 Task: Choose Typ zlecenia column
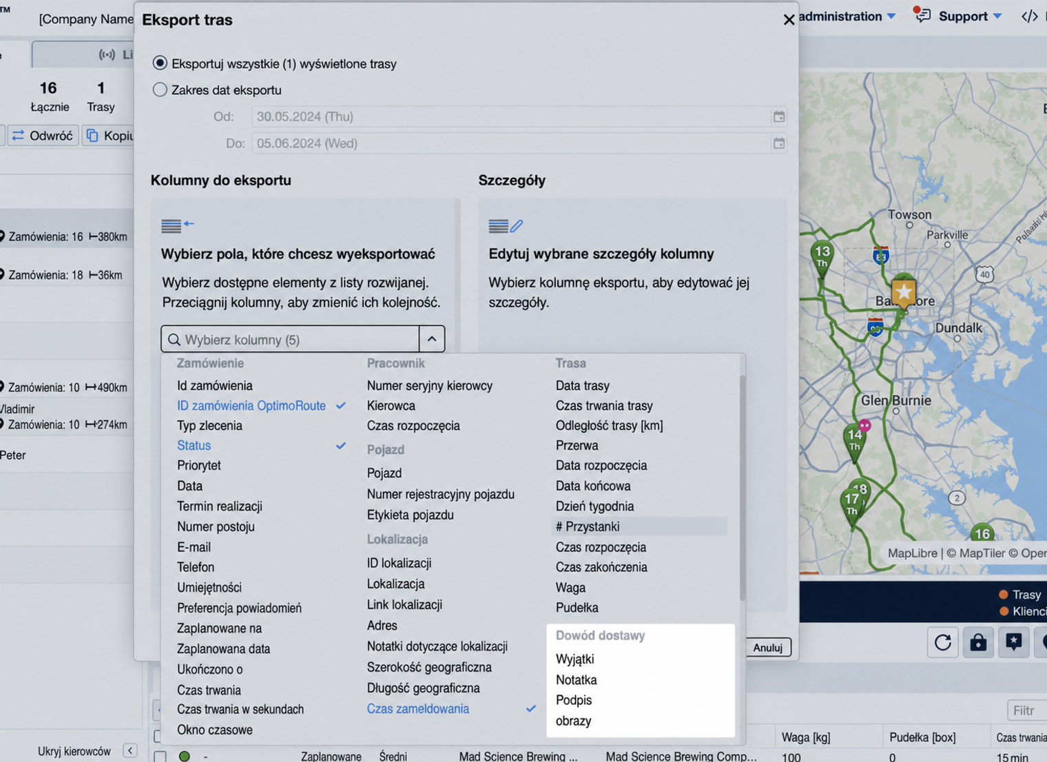point(209,426)
